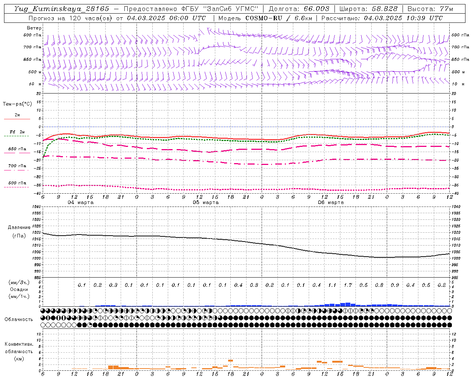Screen dimensions: 471x377
Task: Click the '0.8' precipitation value
Action: 379,285
